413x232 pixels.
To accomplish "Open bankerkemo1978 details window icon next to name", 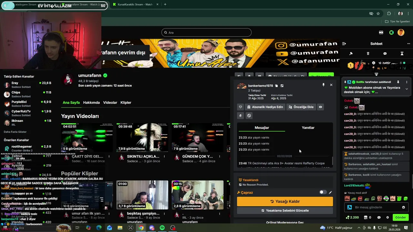I will point(282,86).
